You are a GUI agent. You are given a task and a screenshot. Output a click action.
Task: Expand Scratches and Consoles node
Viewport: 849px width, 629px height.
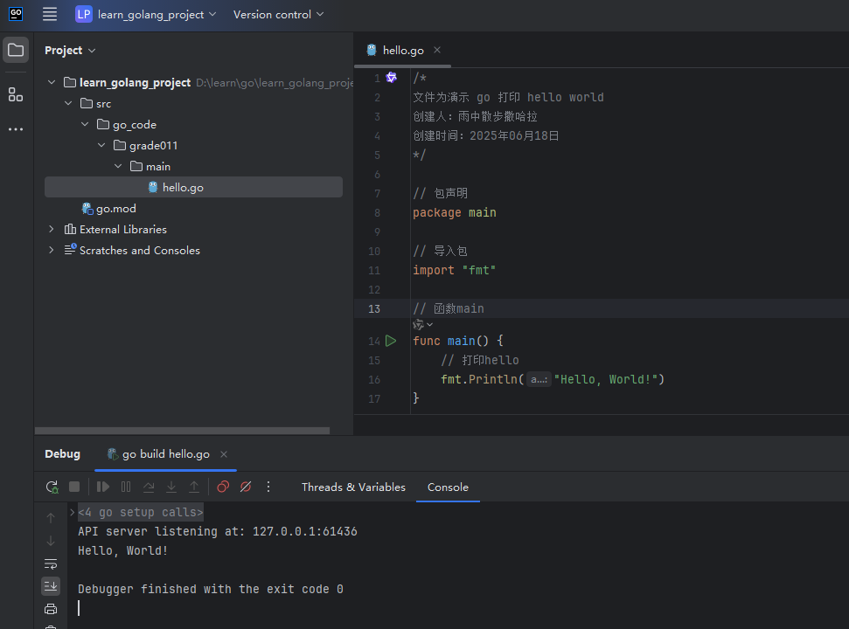[x=52, y=251]
